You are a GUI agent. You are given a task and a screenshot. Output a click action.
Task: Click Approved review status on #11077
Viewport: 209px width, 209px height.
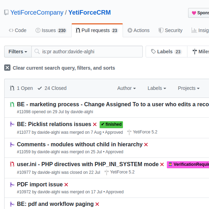pos(114,132)
